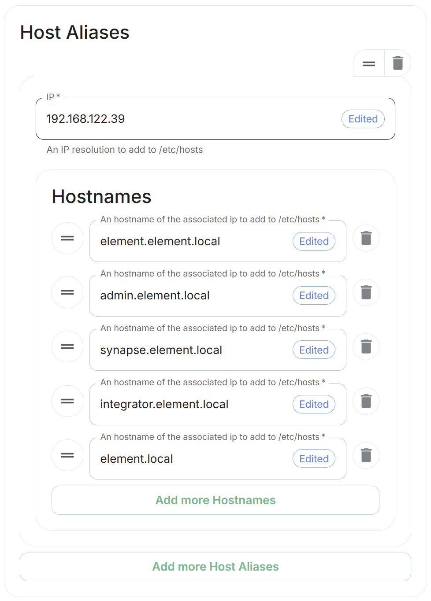Delete the element.element.local hostname
This screenshot has width=431, height=601.
(x=366, y=238)
